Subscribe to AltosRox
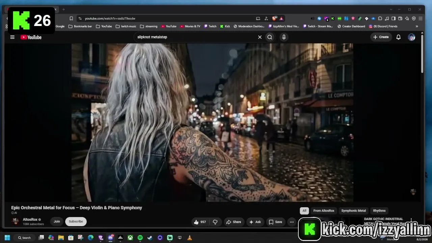 click(76, 221)
